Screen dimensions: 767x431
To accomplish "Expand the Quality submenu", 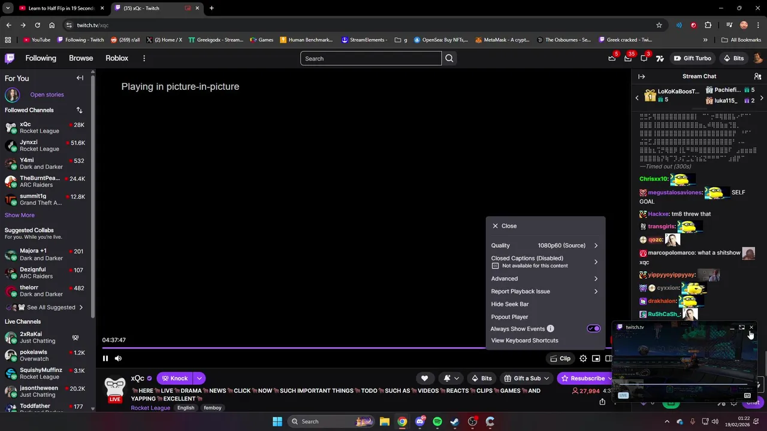I will pos(544,245).
